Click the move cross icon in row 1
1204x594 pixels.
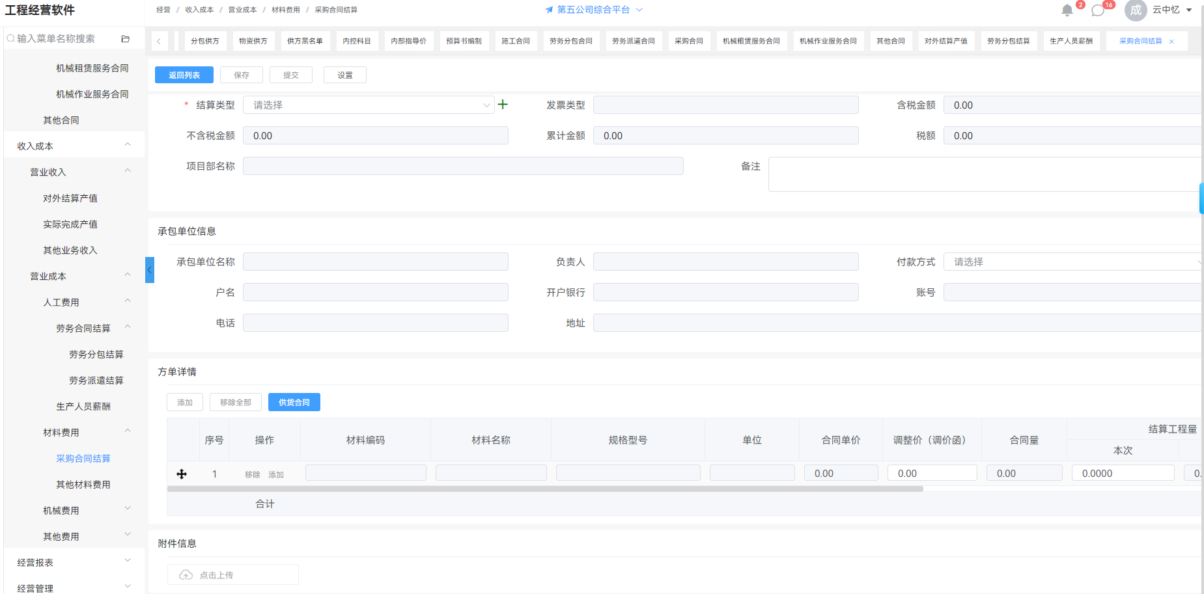coord(182,474)
